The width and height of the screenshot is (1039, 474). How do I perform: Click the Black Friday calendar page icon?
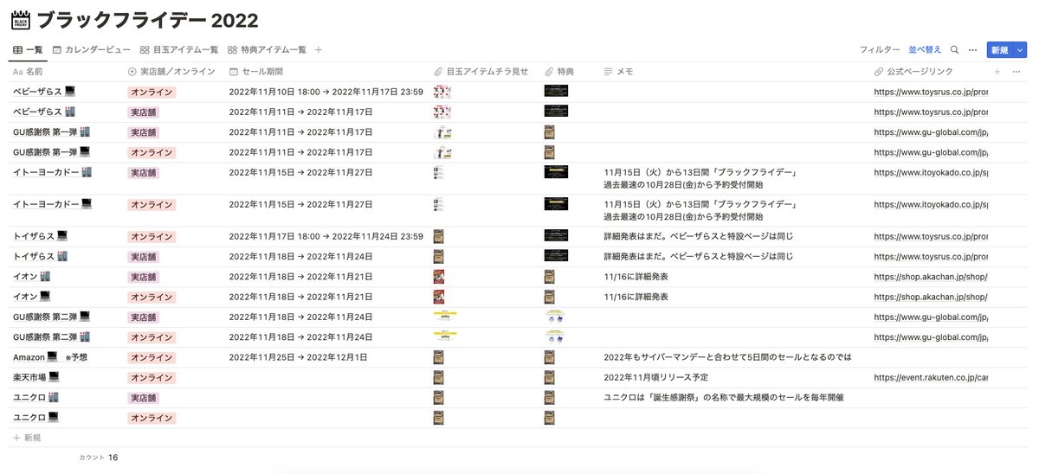(x=21, y=20)
